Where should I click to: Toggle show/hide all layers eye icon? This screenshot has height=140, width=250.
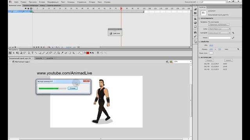click(25, 9)
